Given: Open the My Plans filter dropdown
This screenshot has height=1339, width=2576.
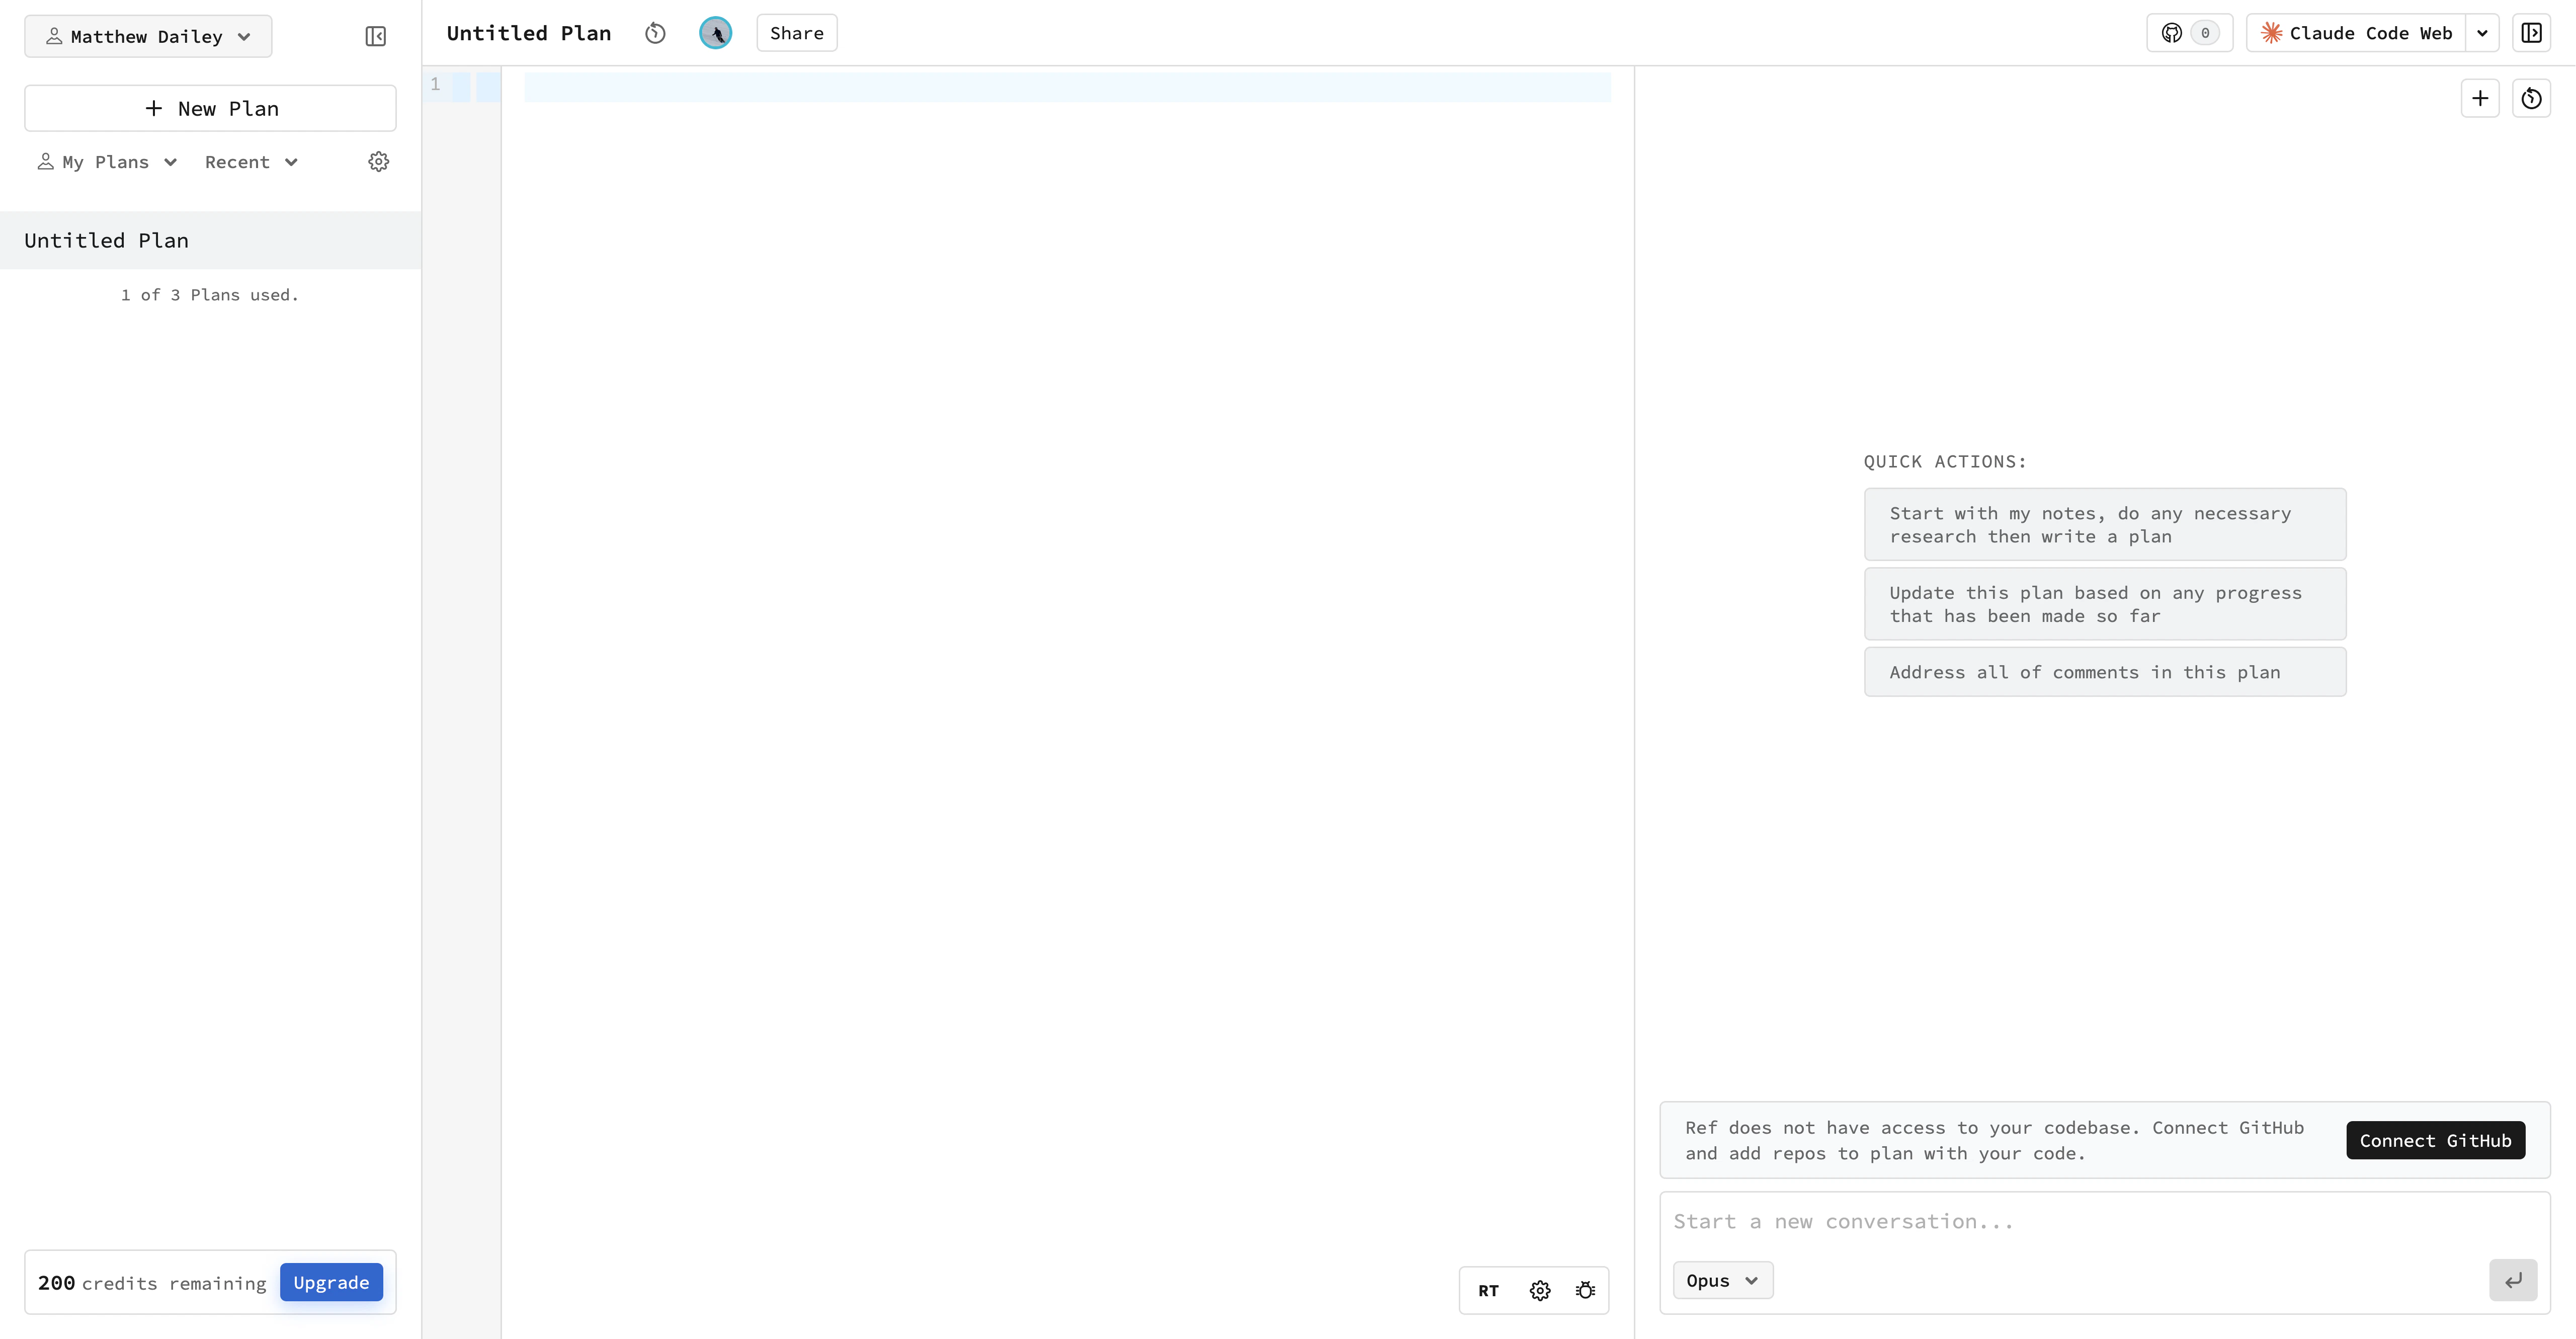Looking at the screenshot, I should 106,161.
